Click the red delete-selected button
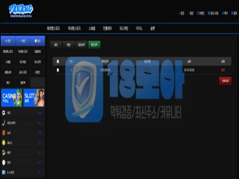 (x=225, y=81)
